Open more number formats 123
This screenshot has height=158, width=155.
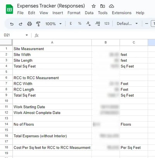click(x=107, y=24)
